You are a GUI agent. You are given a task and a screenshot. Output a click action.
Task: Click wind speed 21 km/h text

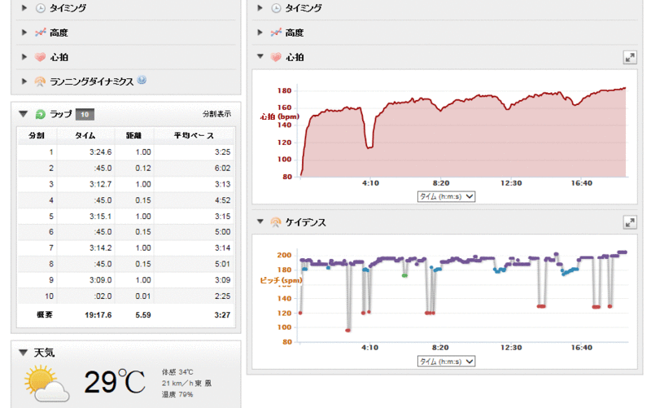click(186, 383)
